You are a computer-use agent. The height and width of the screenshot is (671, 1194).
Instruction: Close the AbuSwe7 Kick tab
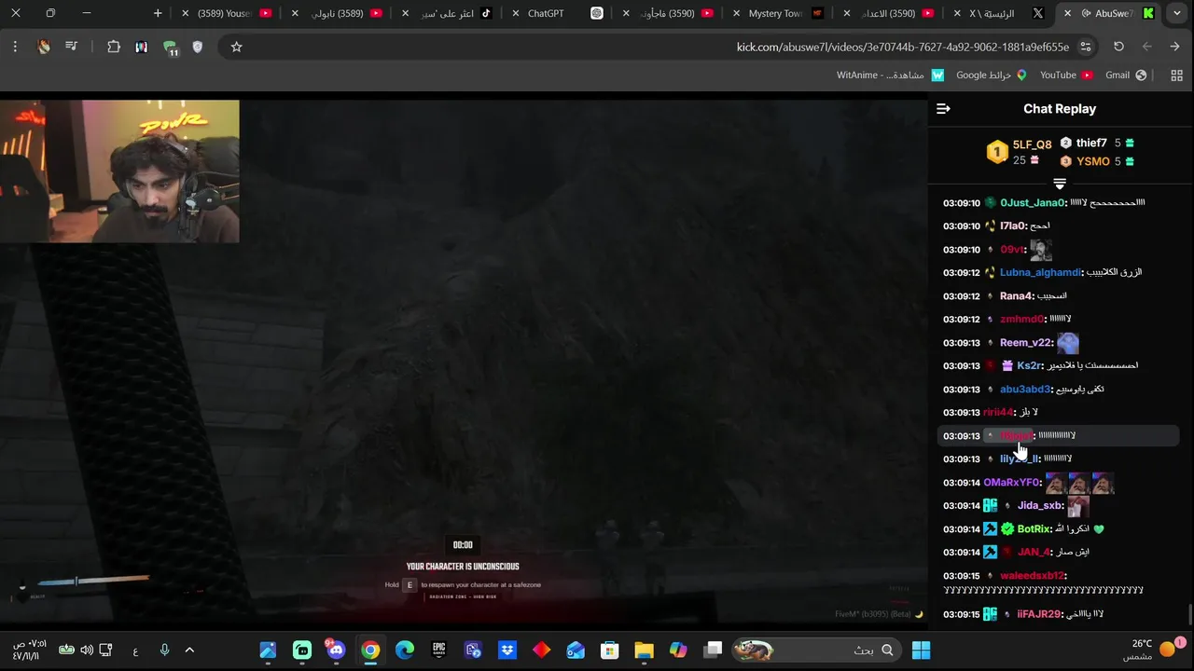pos(1068,14)
